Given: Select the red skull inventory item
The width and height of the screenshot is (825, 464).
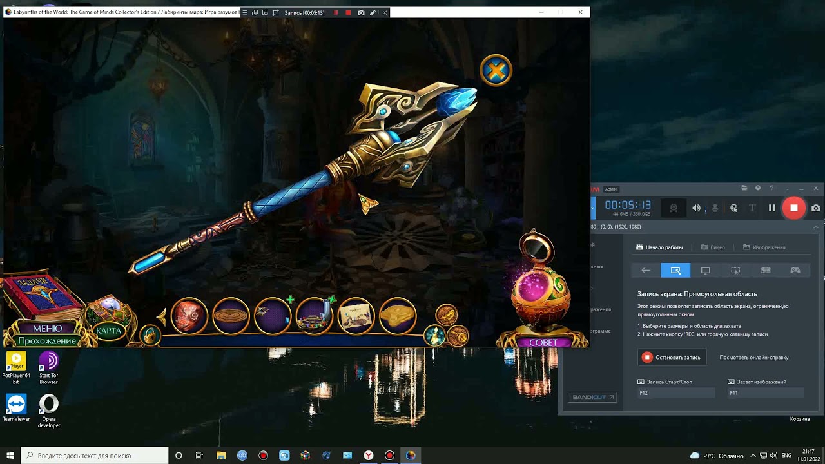Looking at the screenshot, I should pos(189,316).
